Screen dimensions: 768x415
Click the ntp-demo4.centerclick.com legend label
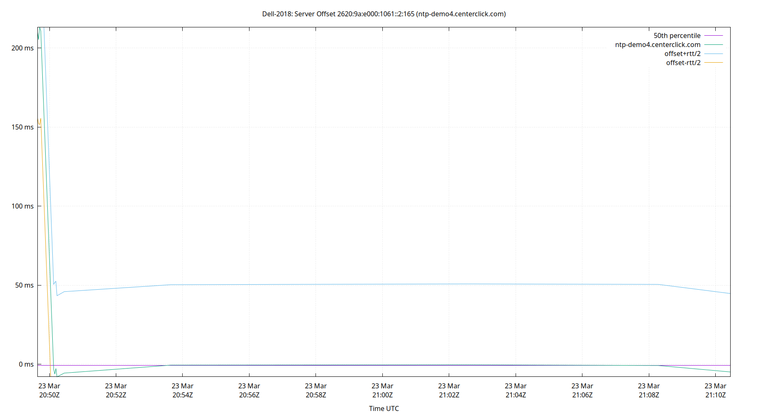tap(657, 44)
